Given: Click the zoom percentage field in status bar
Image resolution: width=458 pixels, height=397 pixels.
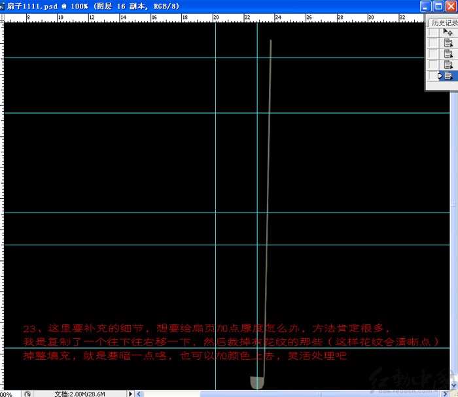Looking at the screenshot, I should pos(7,394).
